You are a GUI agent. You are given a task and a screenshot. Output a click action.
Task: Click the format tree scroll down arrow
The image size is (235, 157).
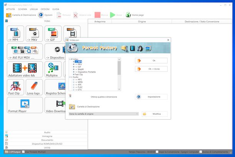pos(119,89)
